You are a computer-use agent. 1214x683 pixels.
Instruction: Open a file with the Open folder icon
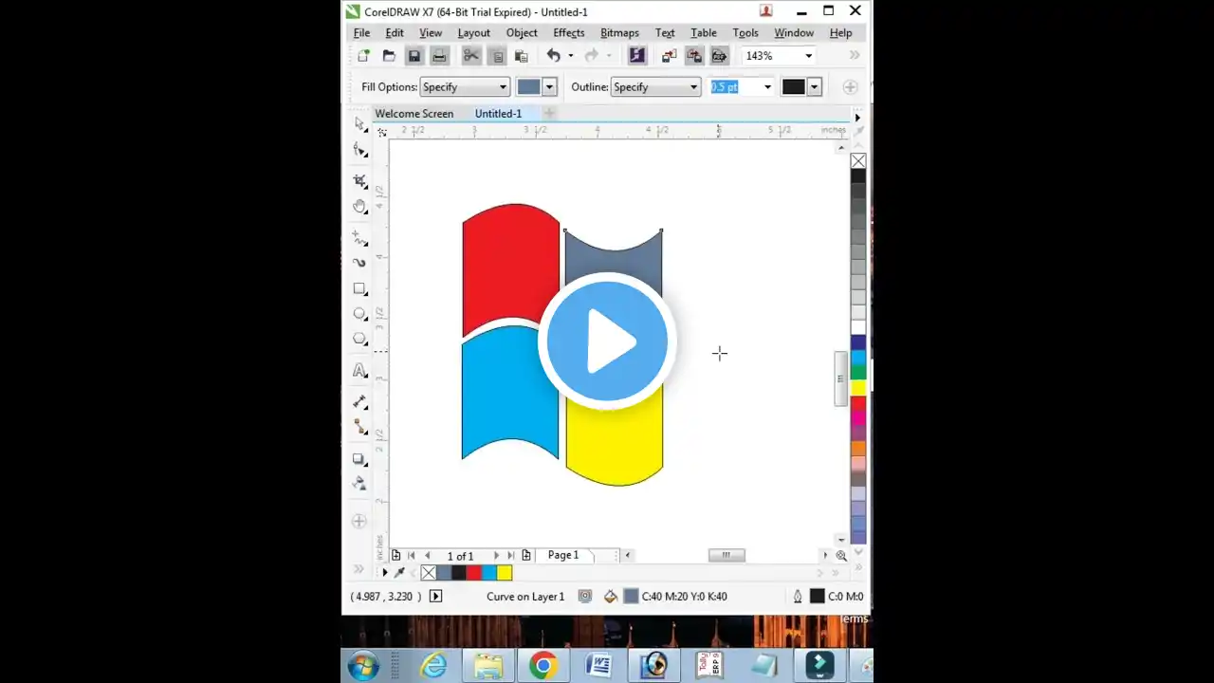(389, 56)
